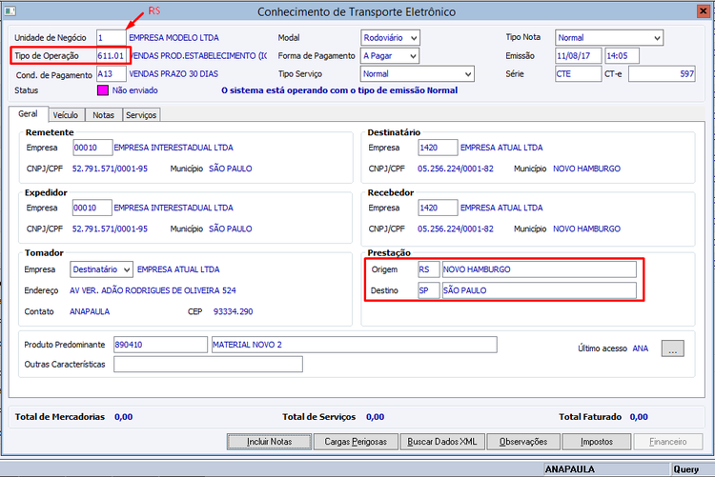Click the Total de Serviços value 0,00
The height and width of the screenshot is (477, 715).
tap(376, 417)
